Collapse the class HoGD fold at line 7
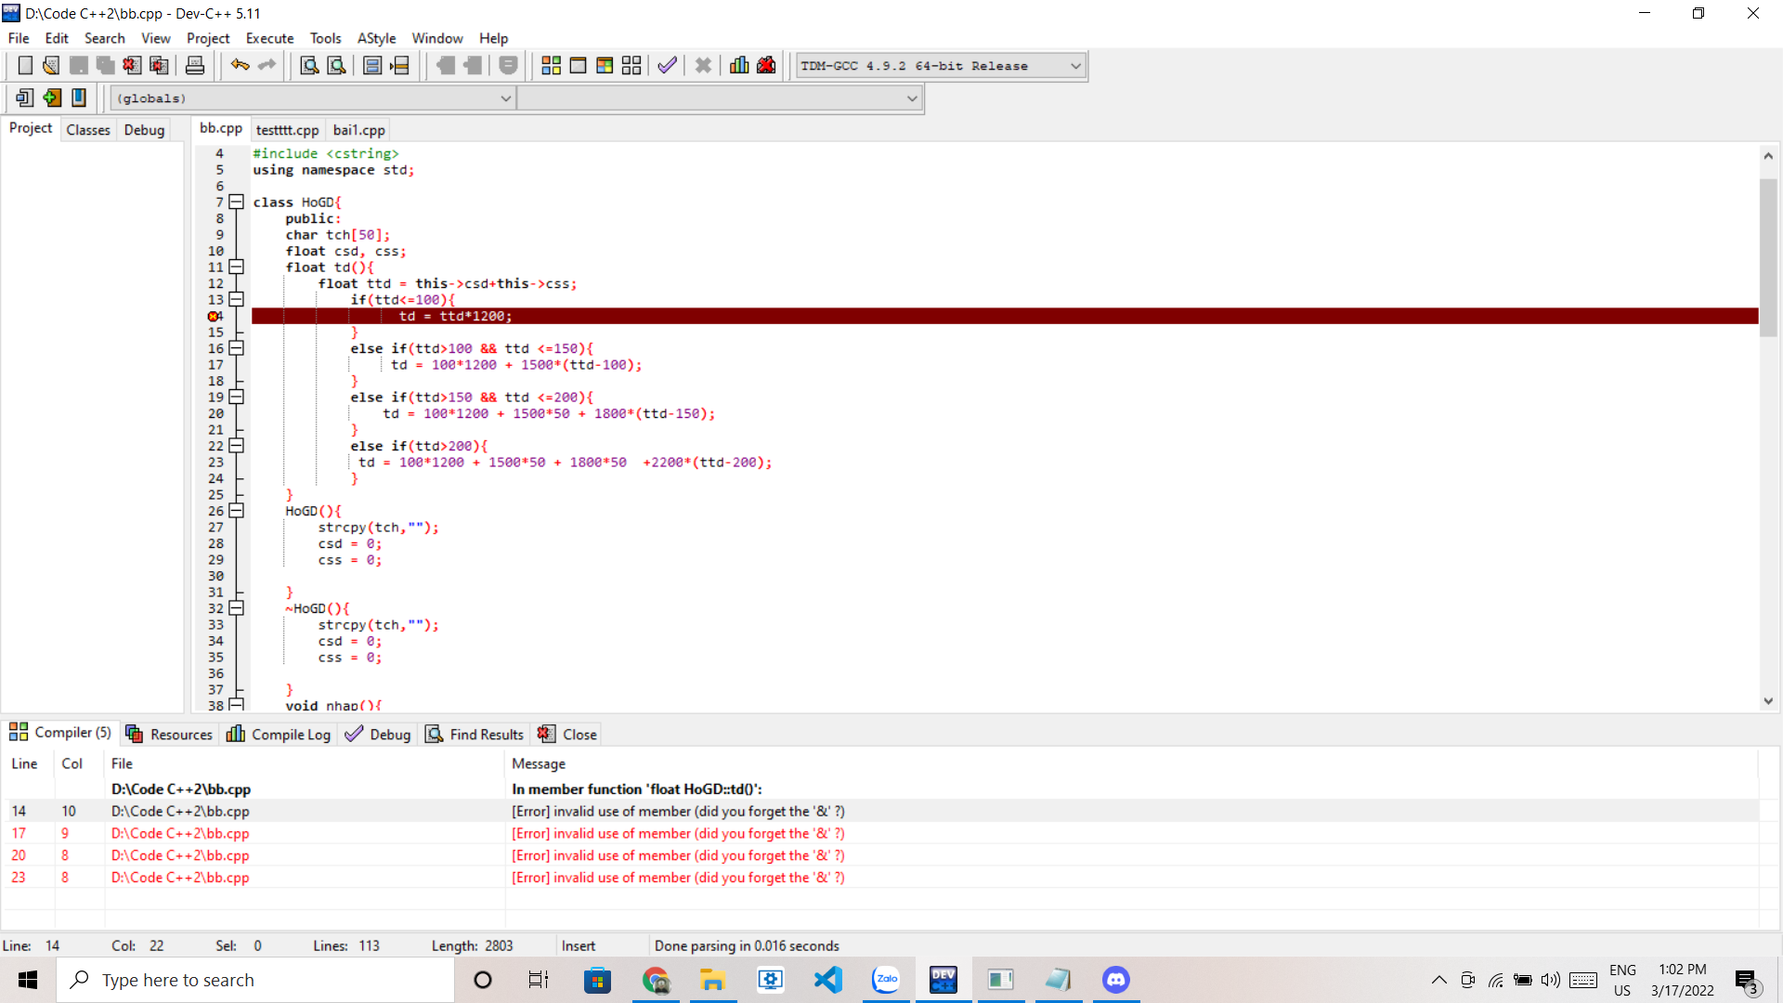The height and width of the screenshot is (1003, 1783). pyautogui.click(x=236, y=202)
